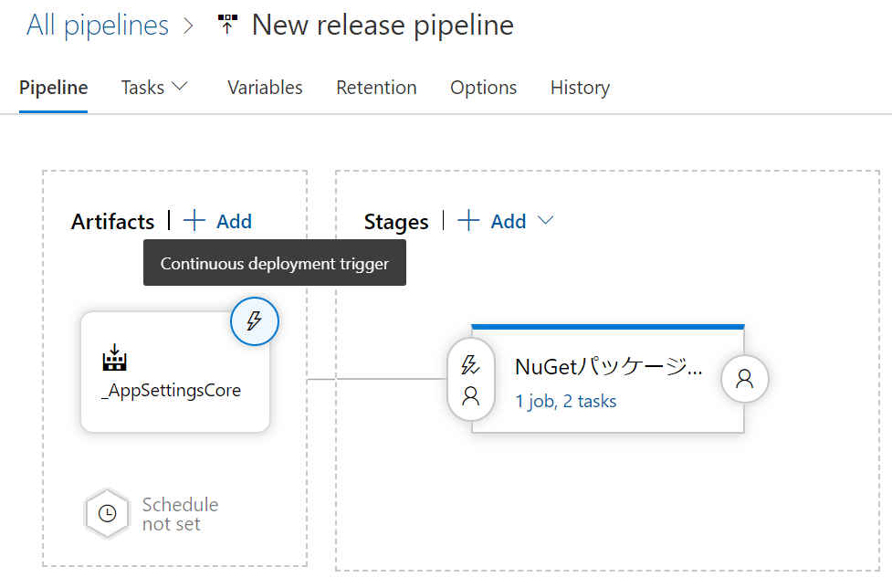Viewport: 892px width, 588px height.
Task: Click the plus icon next to Stages
Action: point(468,221)
